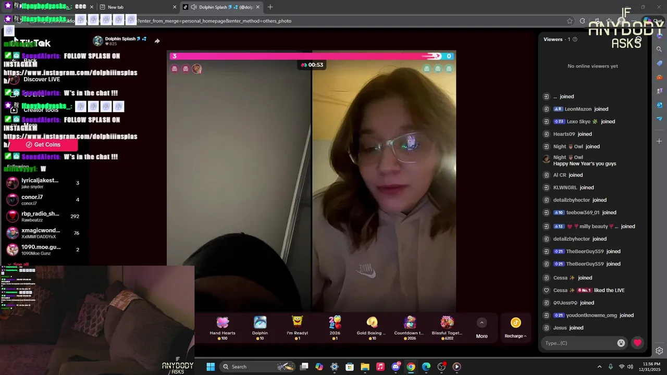
Task: Open 1090.moe.gu live from Following list
Action: [44, 249]
